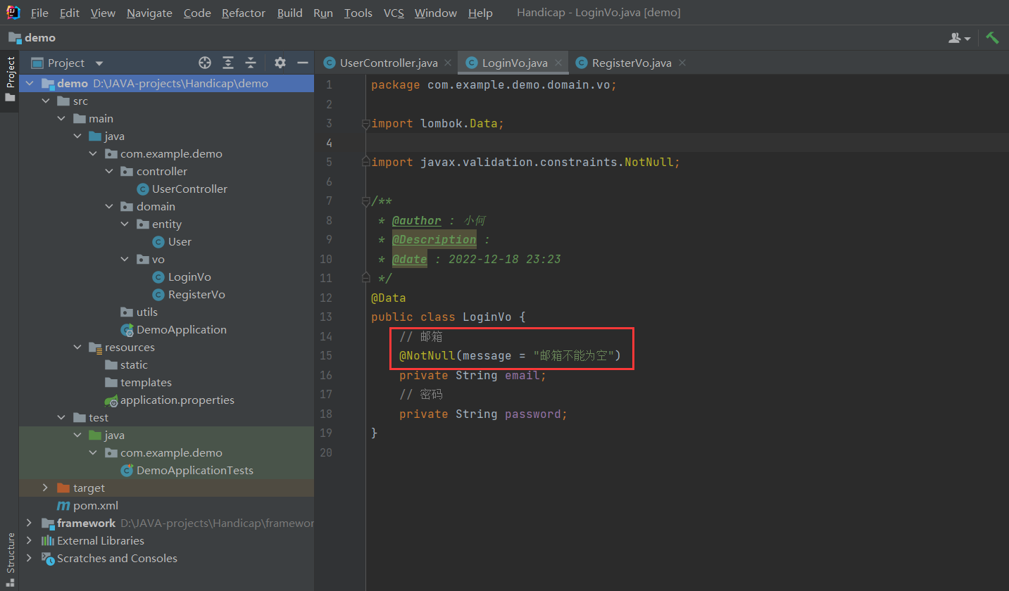Open the user account icon in top bar
The height and width of the screenshot is (591, 1009).
pyautogui.click(x=960, y=38)
